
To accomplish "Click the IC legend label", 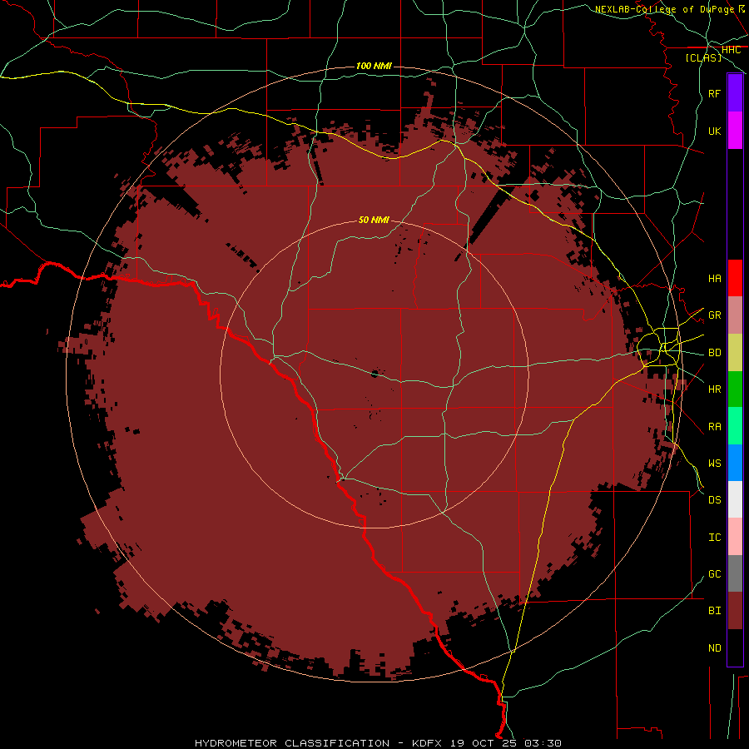I will pos(714,537).
